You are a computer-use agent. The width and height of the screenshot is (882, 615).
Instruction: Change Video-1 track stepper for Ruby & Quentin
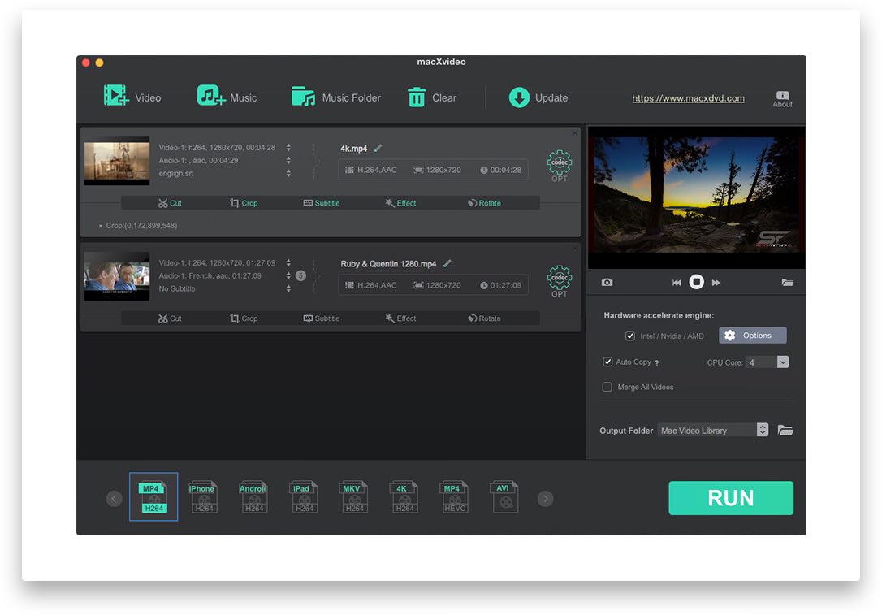pos(288,262)
